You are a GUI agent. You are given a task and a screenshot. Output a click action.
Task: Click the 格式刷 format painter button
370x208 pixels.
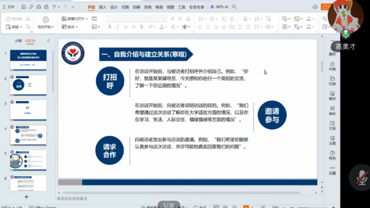[x=14, y=19]
